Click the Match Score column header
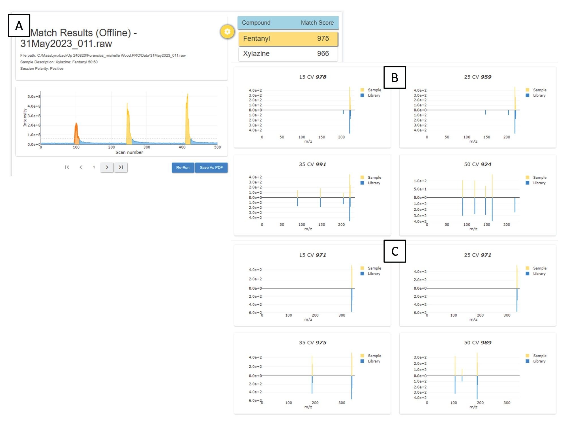This screenshot has width=566, height=429. tap(317, 23)
